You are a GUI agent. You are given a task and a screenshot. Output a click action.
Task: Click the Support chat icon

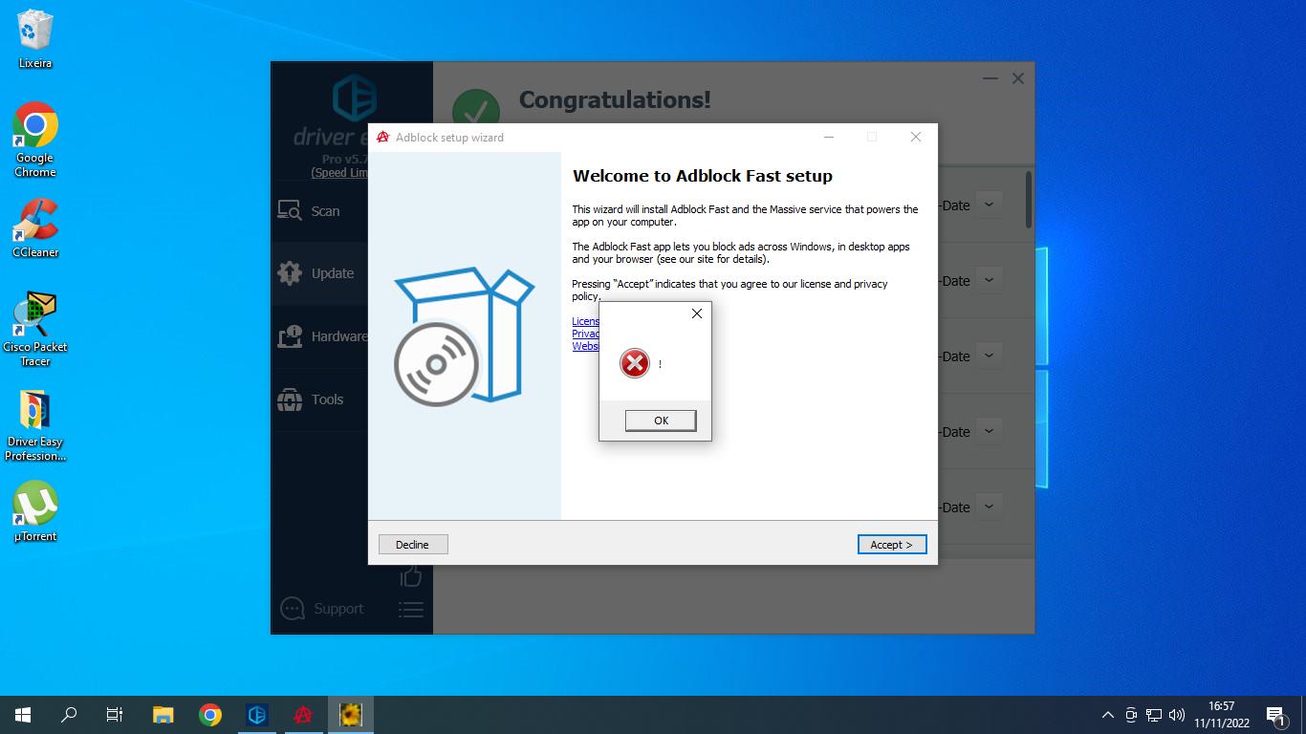coord(293,609)
